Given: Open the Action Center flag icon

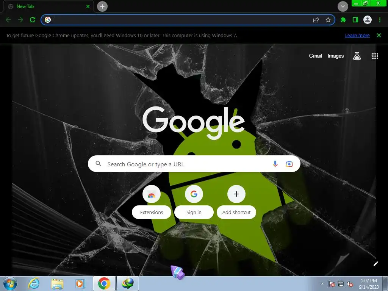Looking at the screenshot, I should (x=332, y=284).
